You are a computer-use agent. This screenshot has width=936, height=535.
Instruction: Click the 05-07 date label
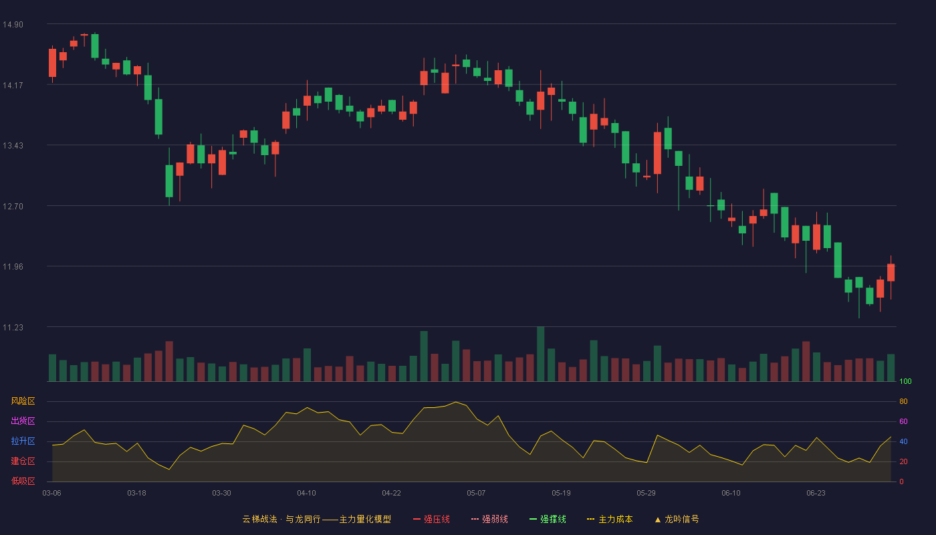(x=476, y=493)
